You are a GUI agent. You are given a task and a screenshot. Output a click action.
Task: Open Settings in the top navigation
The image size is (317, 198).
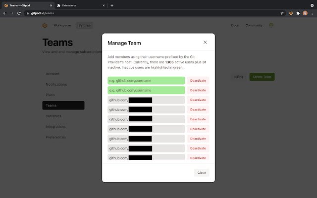tap(85, 25)
